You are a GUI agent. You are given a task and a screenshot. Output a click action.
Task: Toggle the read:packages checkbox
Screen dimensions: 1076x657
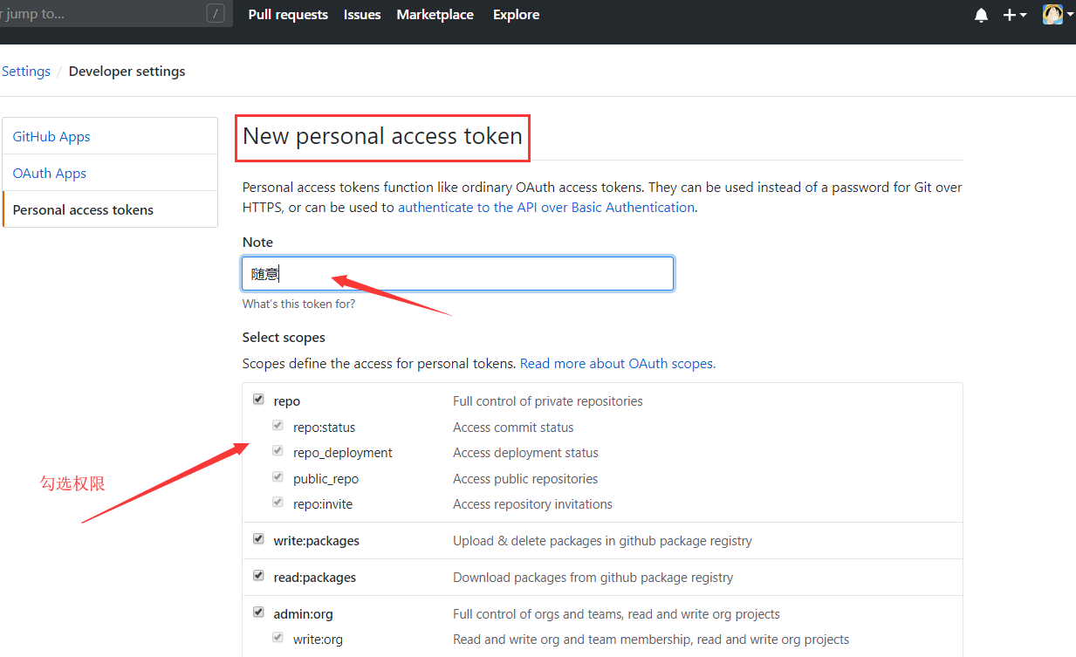click(x=258, y=576)
